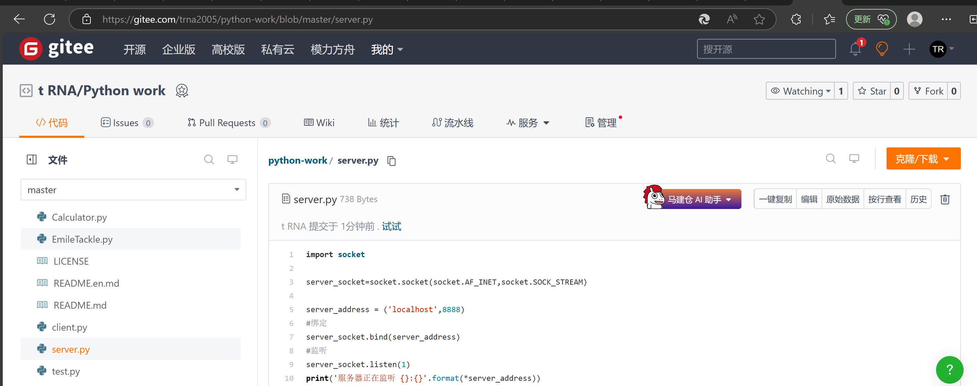
Task: Open client.py in the file tree
Action: coord(69,327)
